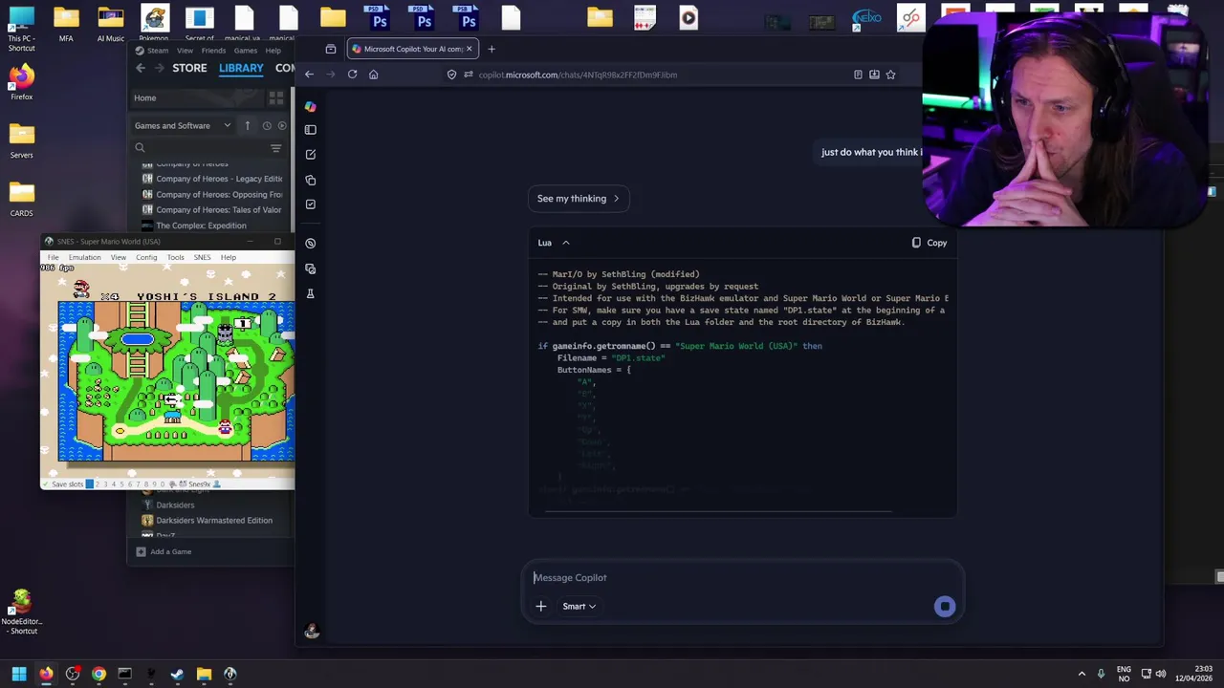
Task: Open Tools menu in SNES emulator
Action: [176, 257]
